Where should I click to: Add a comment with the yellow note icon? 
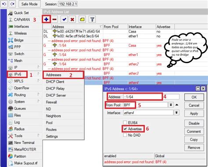click(x=82, y=19)
